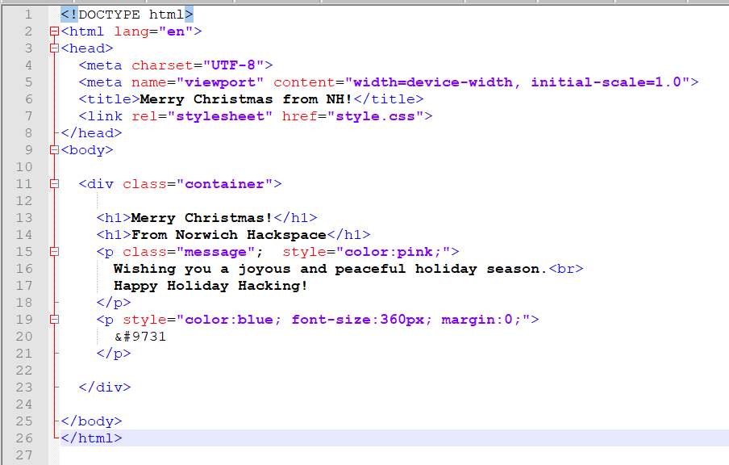Collapse the head section fold marker
Screen dimensions: 729x465
[54, 48]
